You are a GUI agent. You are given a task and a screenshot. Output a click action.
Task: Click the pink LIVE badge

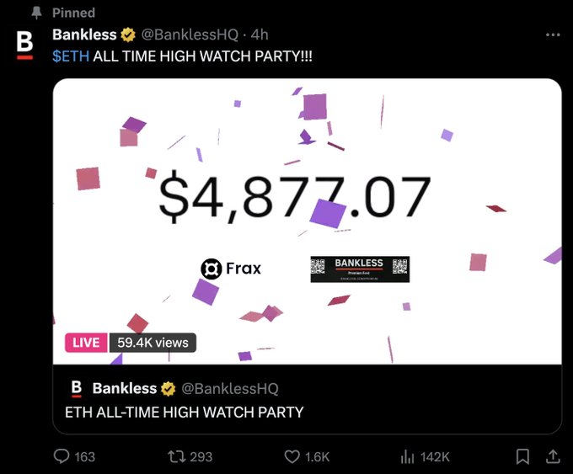click(x=86, y=343)
